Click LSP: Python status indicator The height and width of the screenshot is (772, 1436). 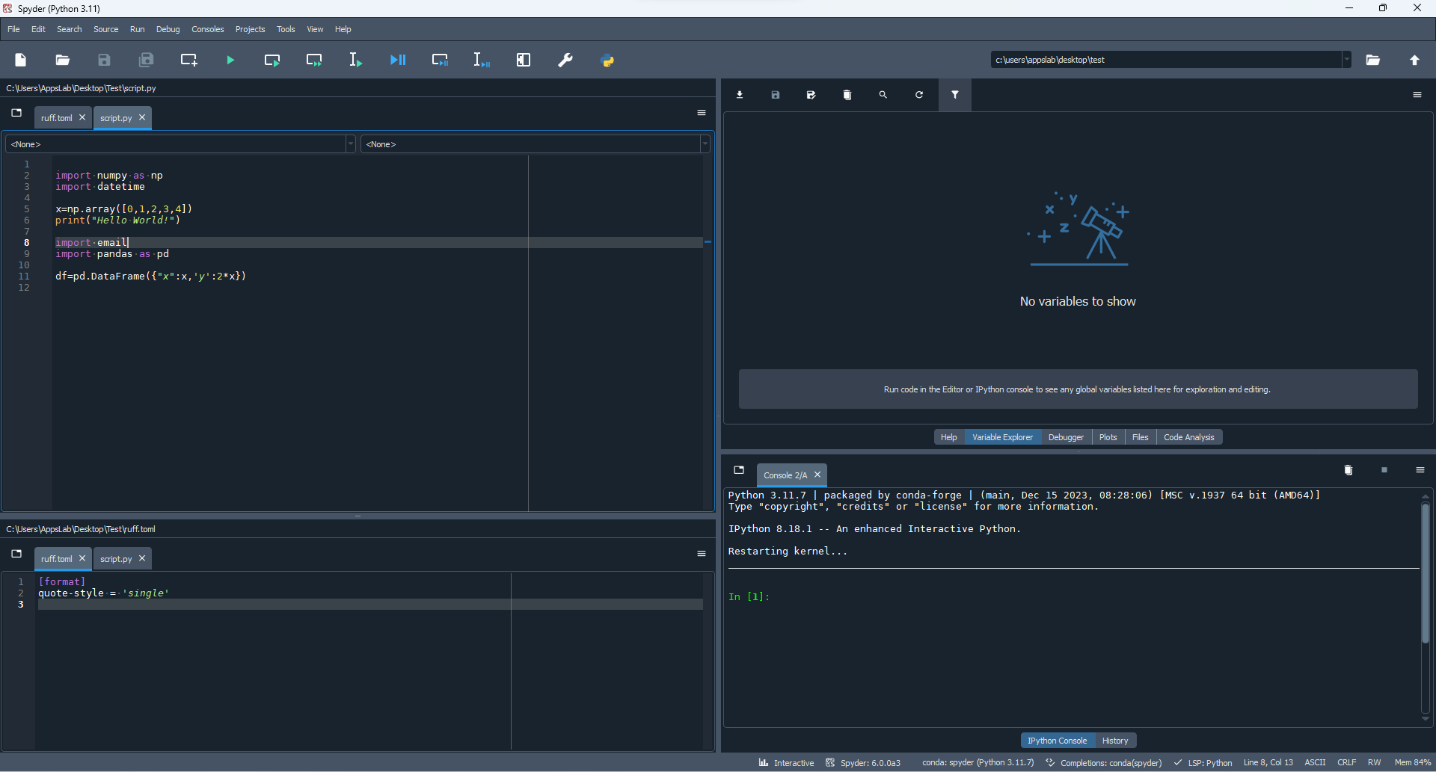(1203, 763)
